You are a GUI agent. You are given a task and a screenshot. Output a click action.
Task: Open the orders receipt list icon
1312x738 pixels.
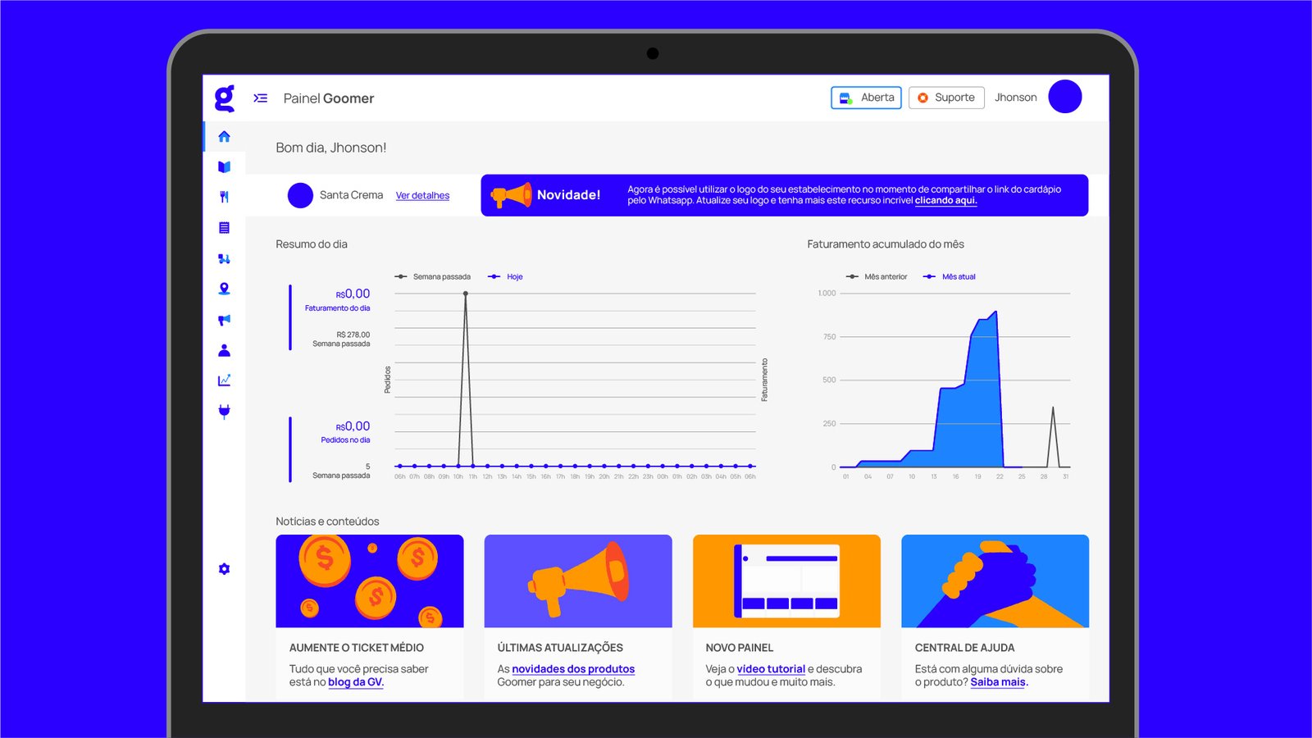click(224, 228)
